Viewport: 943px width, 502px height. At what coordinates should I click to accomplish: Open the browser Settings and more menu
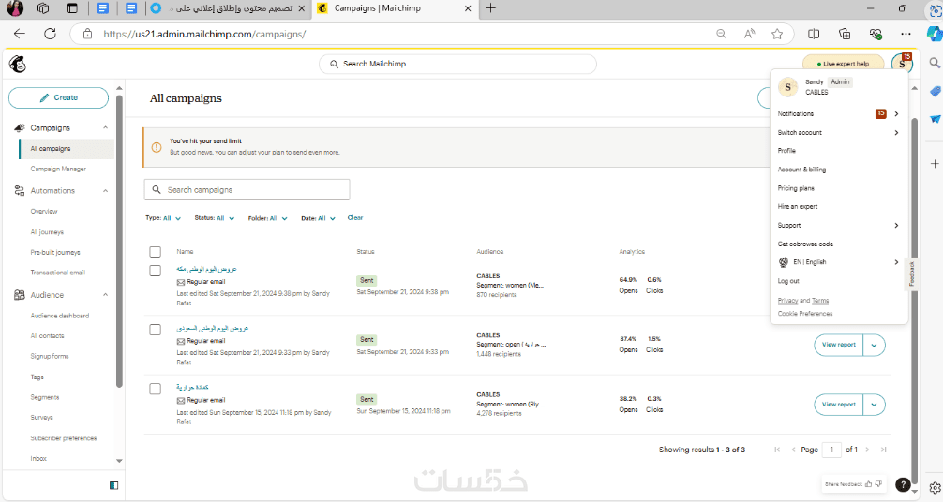(x=906, y=35)
